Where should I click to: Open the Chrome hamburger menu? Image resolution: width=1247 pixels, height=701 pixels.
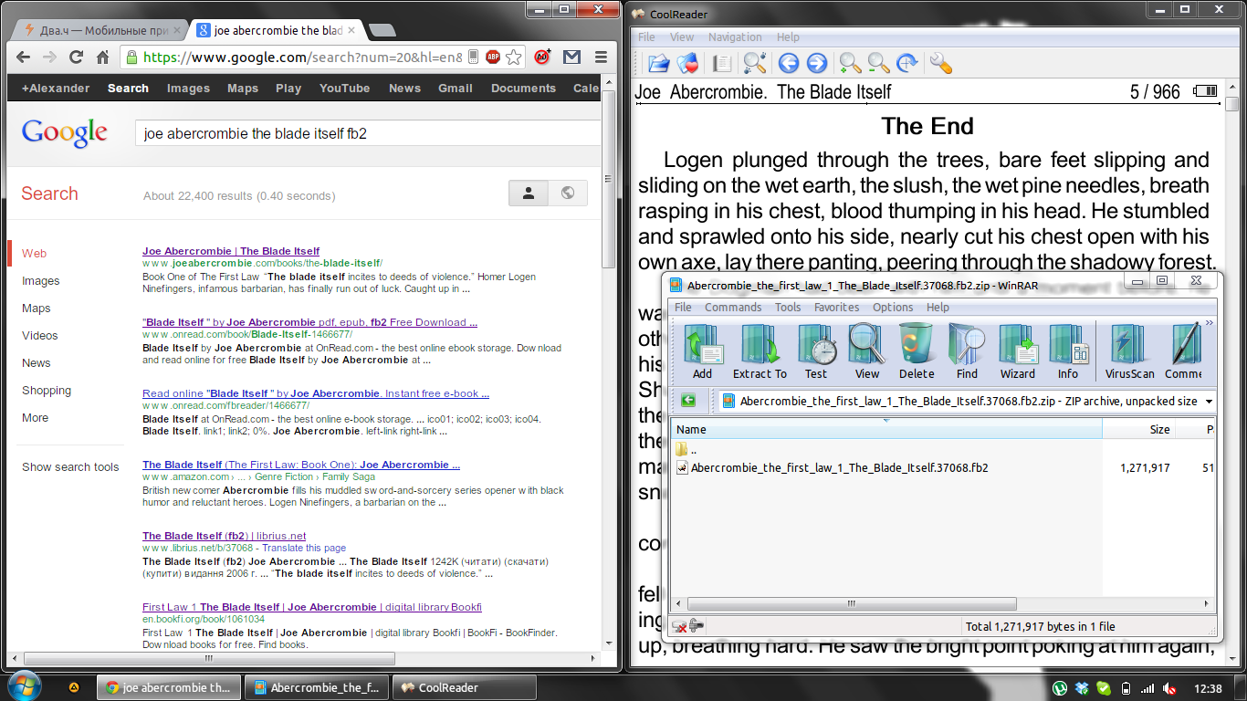click(x=601, y=57)
